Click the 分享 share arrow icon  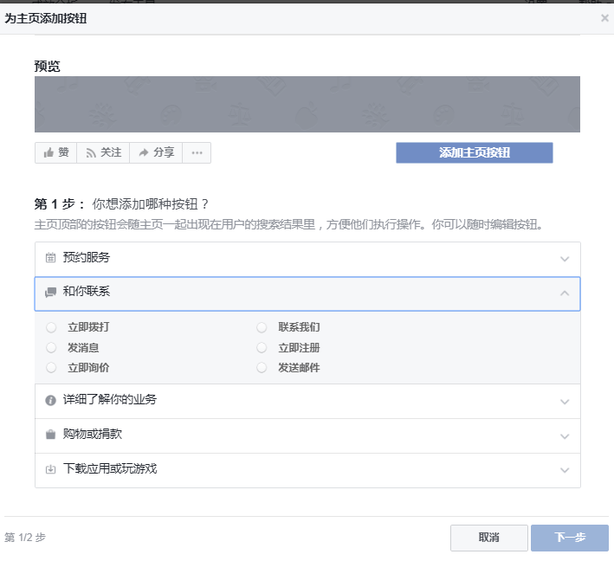pyautogui.click(x=144, y=152)
